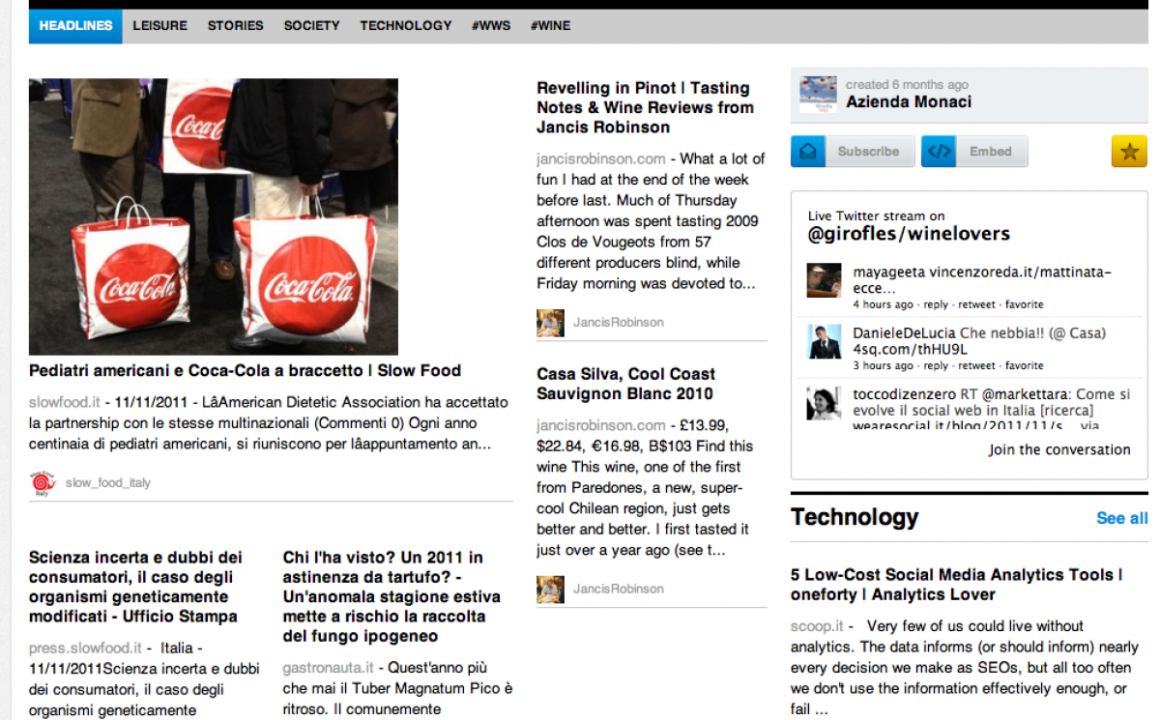
Task: Open the slow_food_italy username
Action: [108, 482]
